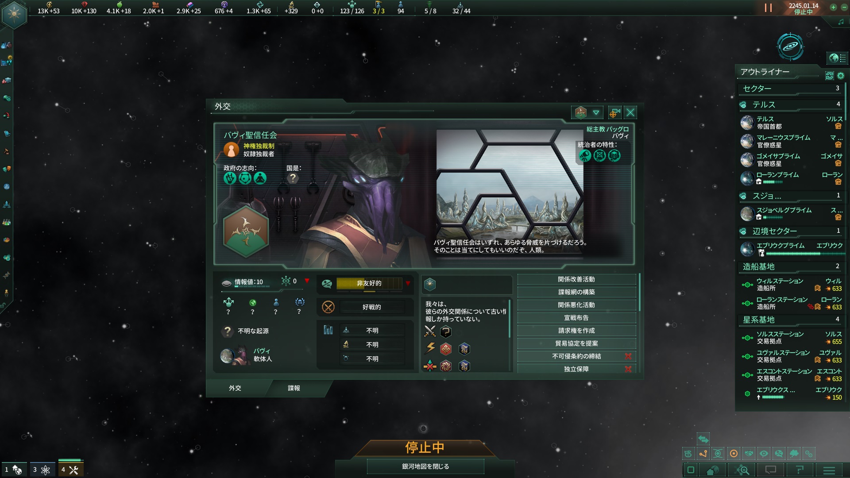Toggle the opinion map mode speech-bubble icon
Screen dimensions: 850x478
(779, 454)
